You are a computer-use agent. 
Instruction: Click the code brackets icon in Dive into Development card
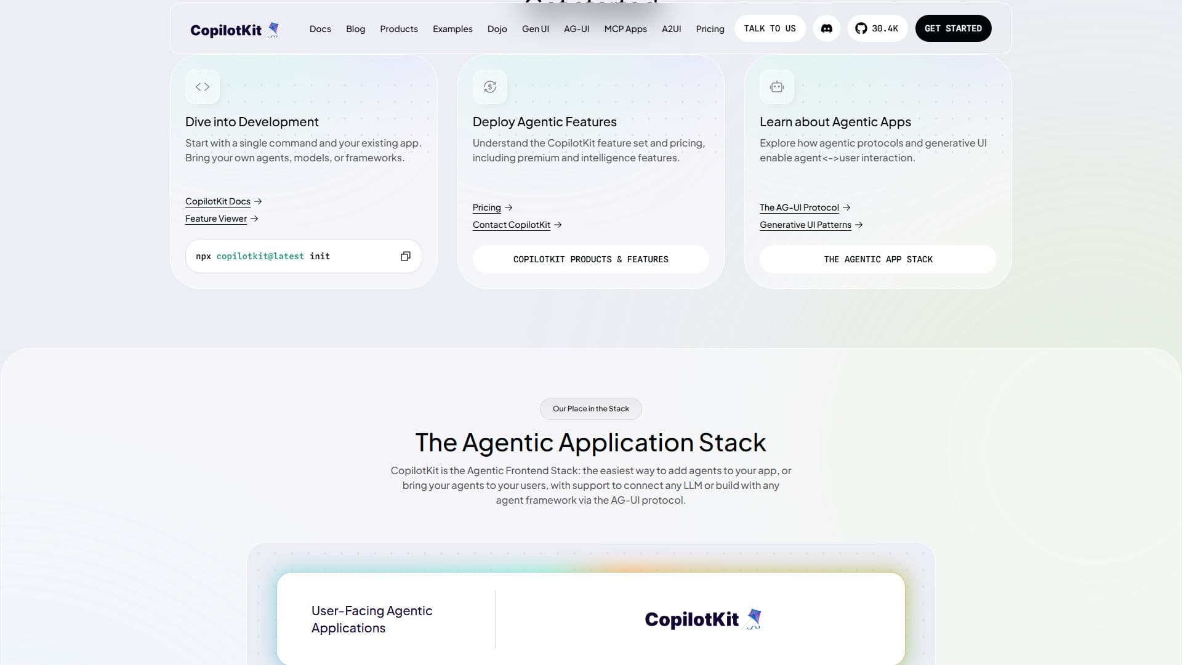point(203,87)
